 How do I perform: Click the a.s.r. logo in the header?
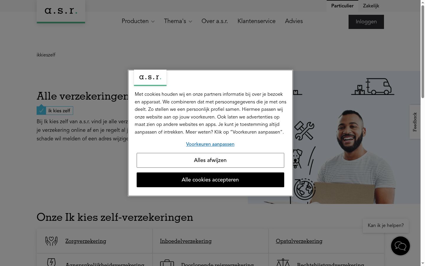(61, 11)
